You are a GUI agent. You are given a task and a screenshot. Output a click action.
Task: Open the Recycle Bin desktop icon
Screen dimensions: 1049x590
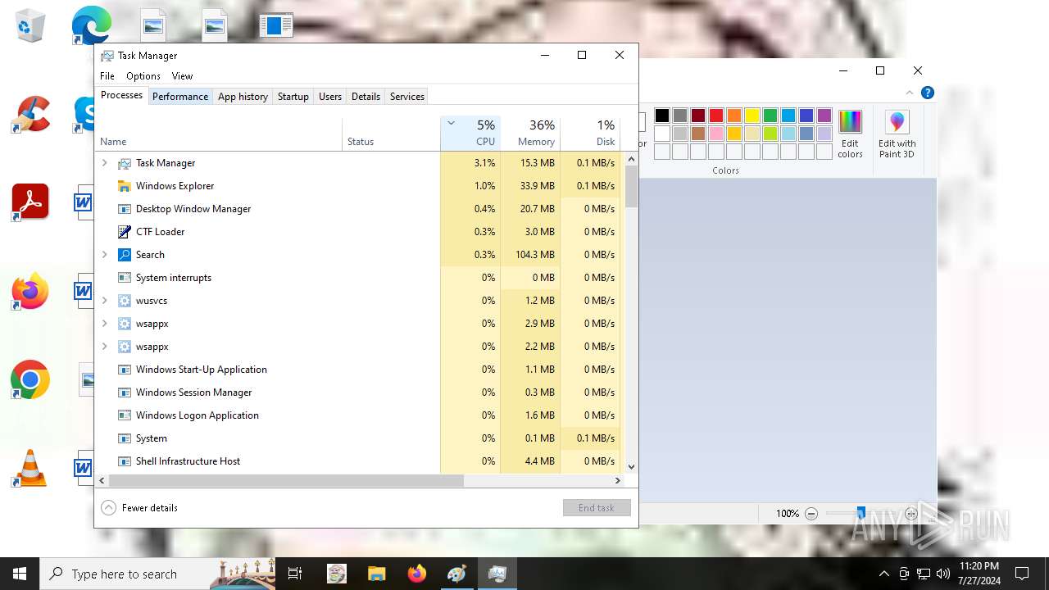pyautogui.click(x=30, y=25)
